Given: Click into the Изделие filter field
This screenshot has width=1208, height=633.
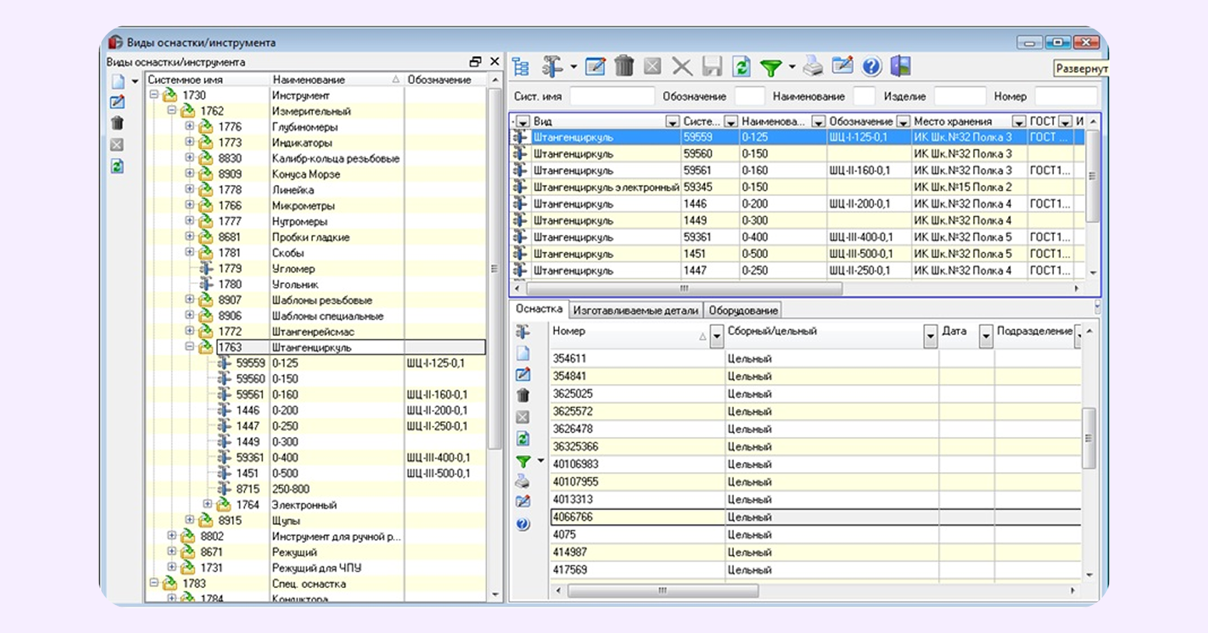Looking at the screenshot, I should tap(960, 96).
